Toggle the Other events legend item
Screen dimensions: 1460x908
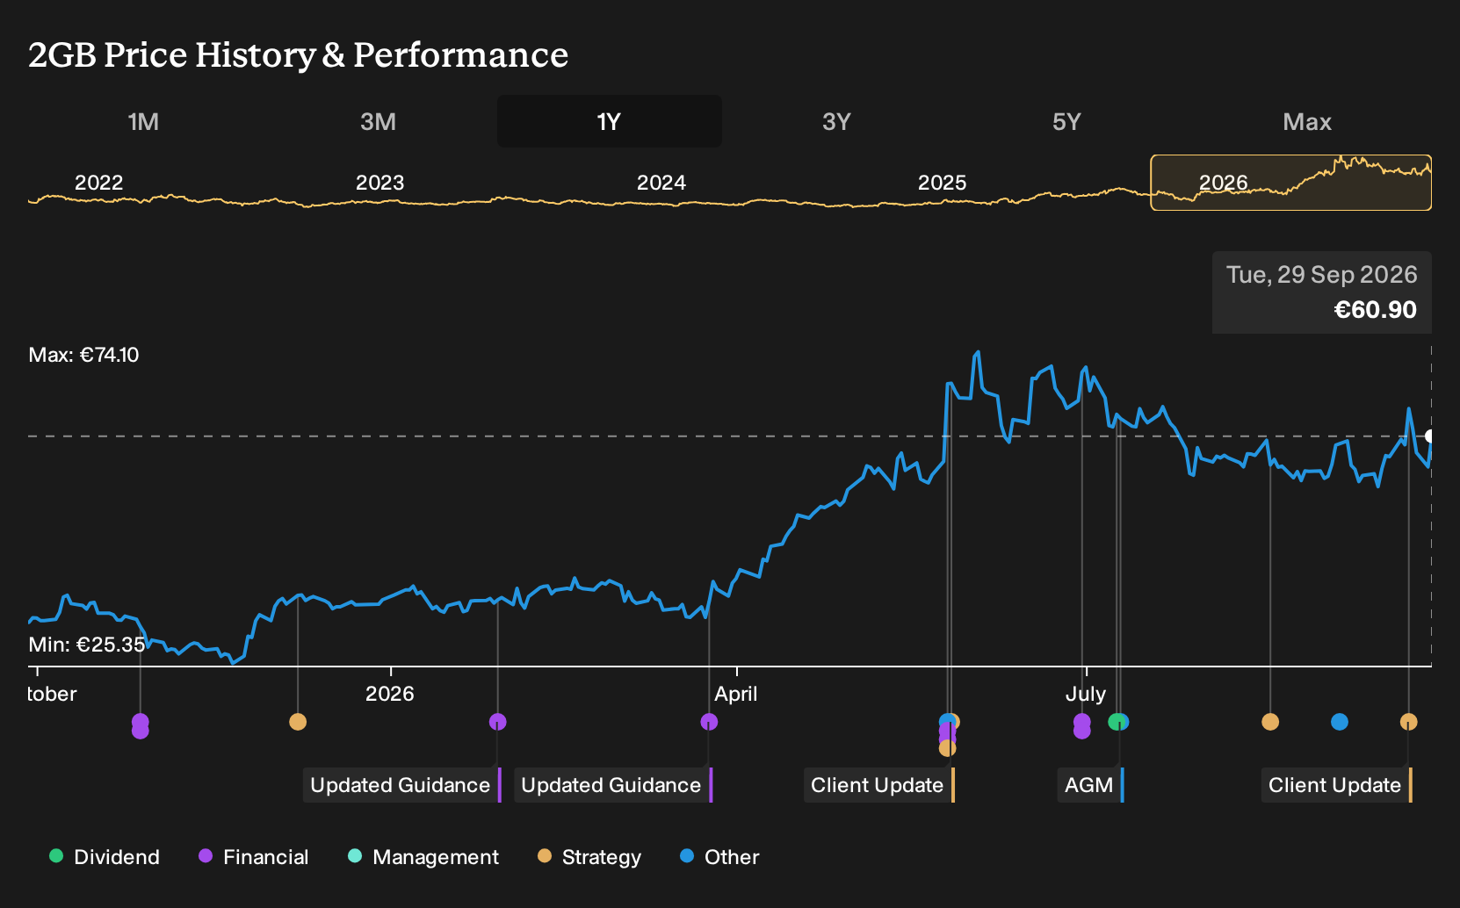[x=719, y=856]
